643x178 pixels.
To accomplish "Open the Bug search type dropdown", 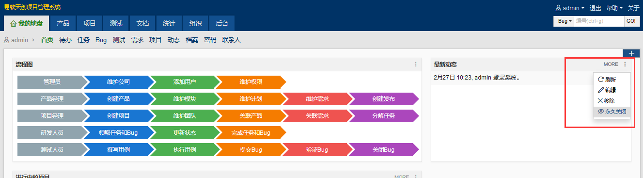I will pos(564,21).
